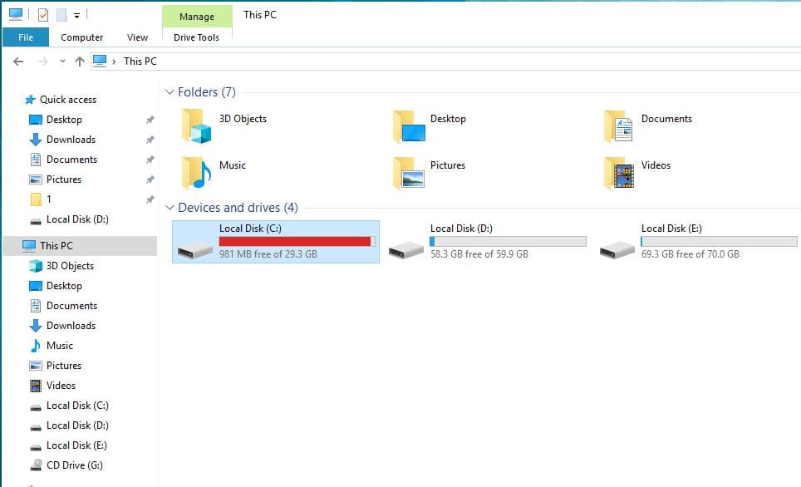Screen dimensions: 801x487
Task: Click the E: drive capacity bar
Action: (719, 241)
